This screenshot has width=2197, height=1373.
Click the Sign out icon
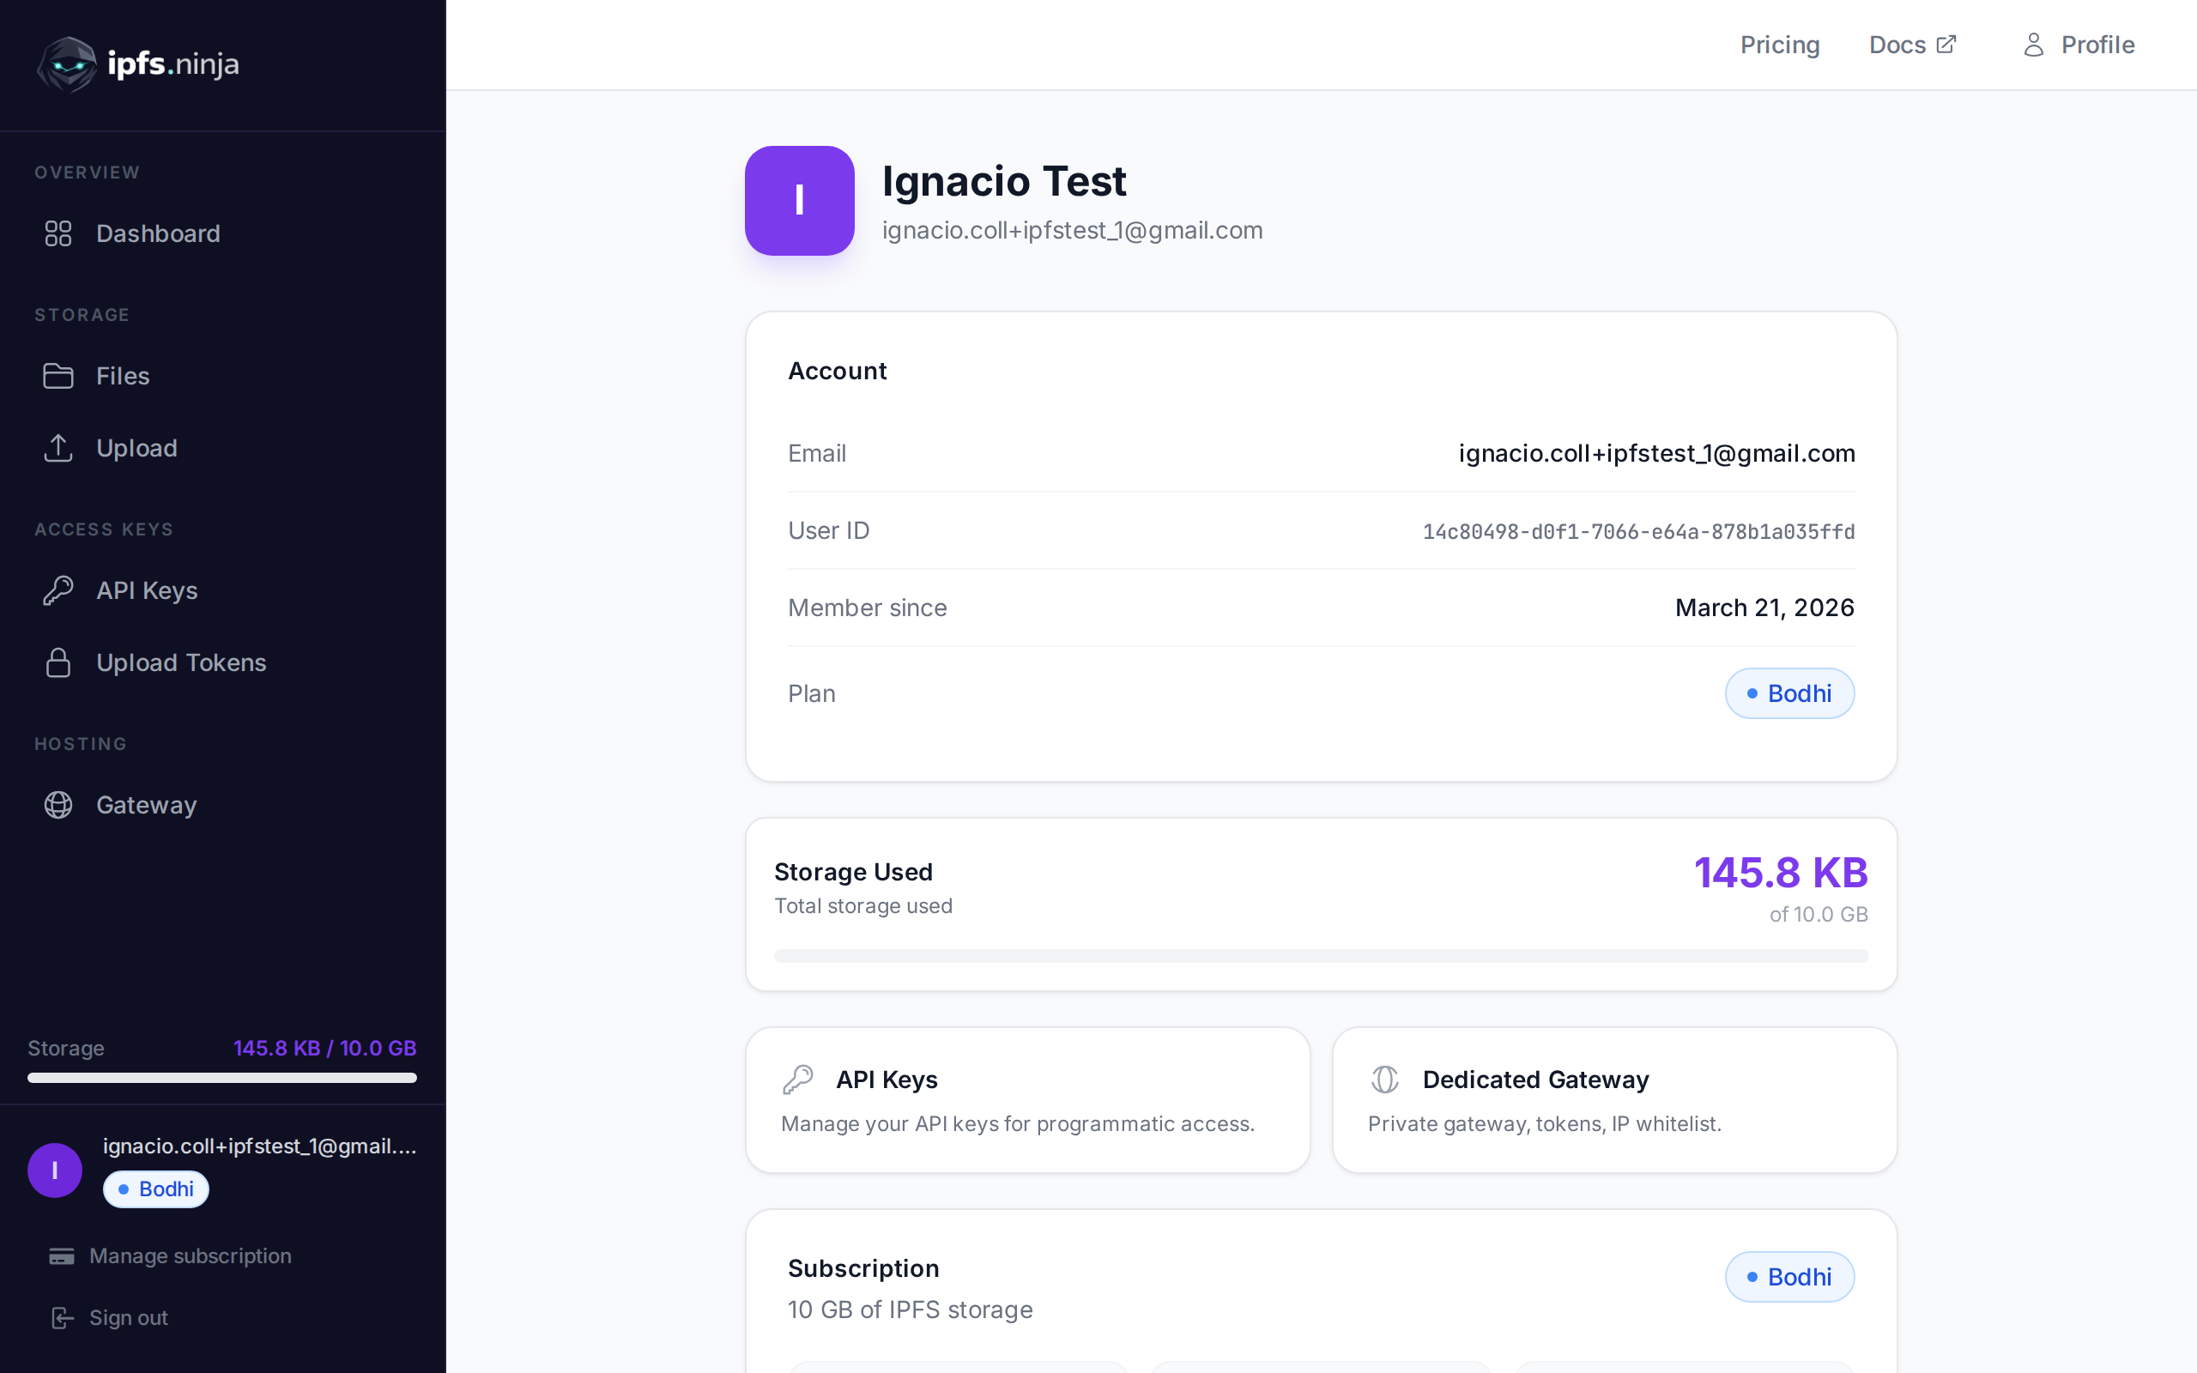click(x=61, y=1317)
